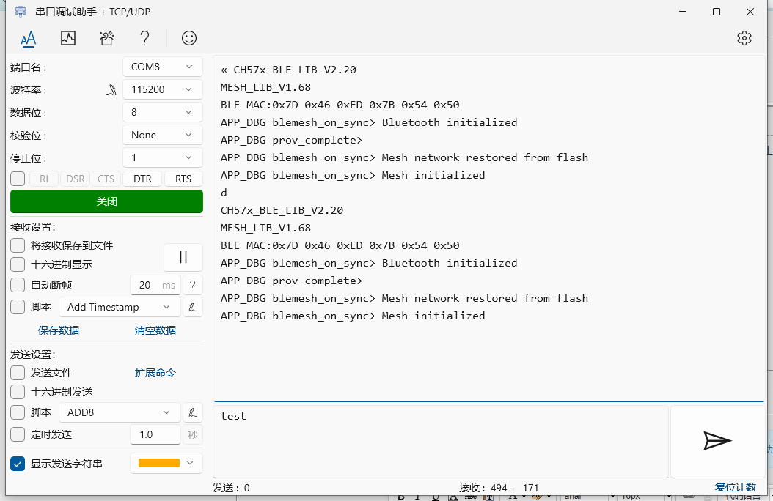The width and height of the screenshot is (773, 501).
Task: Open settings gear icon
Action: 744,38
